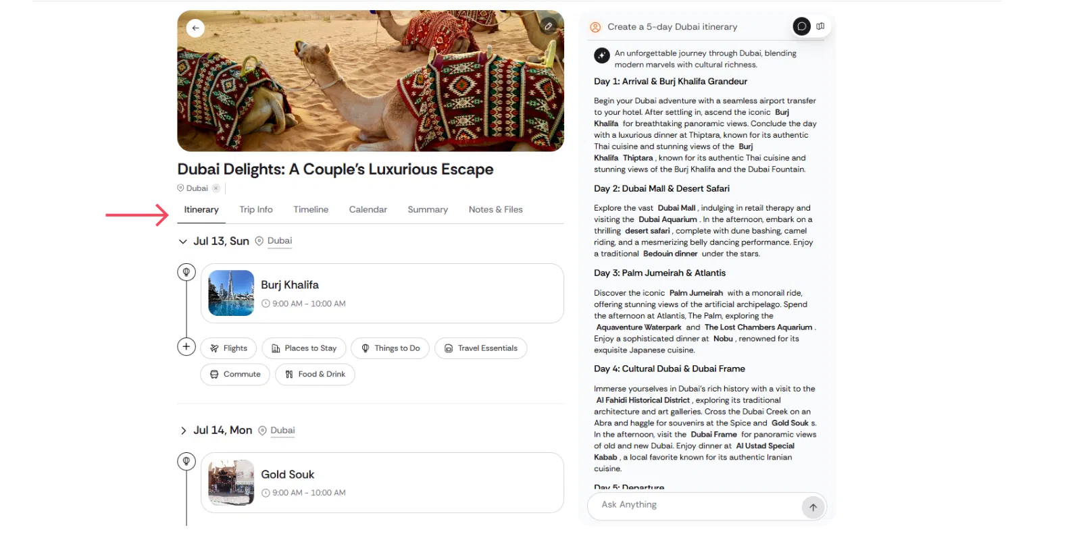Viewport: 1081px width, 540px height.
Task: Collapse the Jul 13, Sun section
Action: [182, 241]
